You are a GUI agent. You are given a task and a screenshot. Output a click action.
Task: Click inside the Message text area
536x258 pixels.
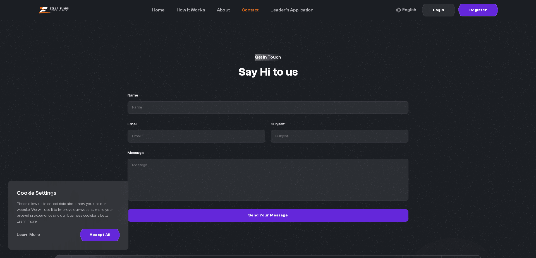tap(268, 180)
